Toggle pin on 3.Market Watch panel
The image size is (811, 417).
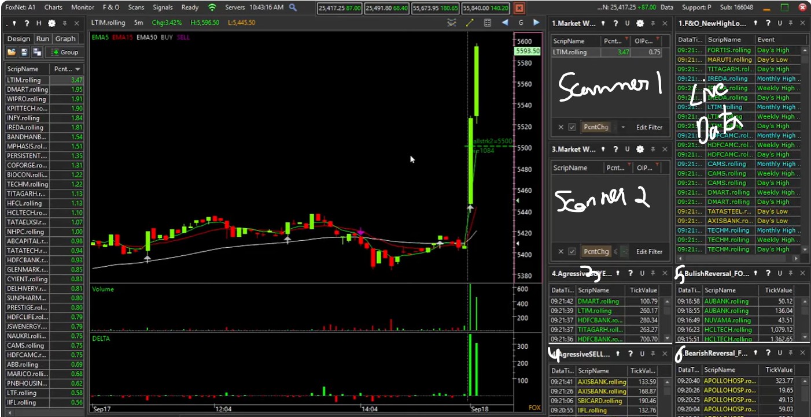tap(653, 149)
